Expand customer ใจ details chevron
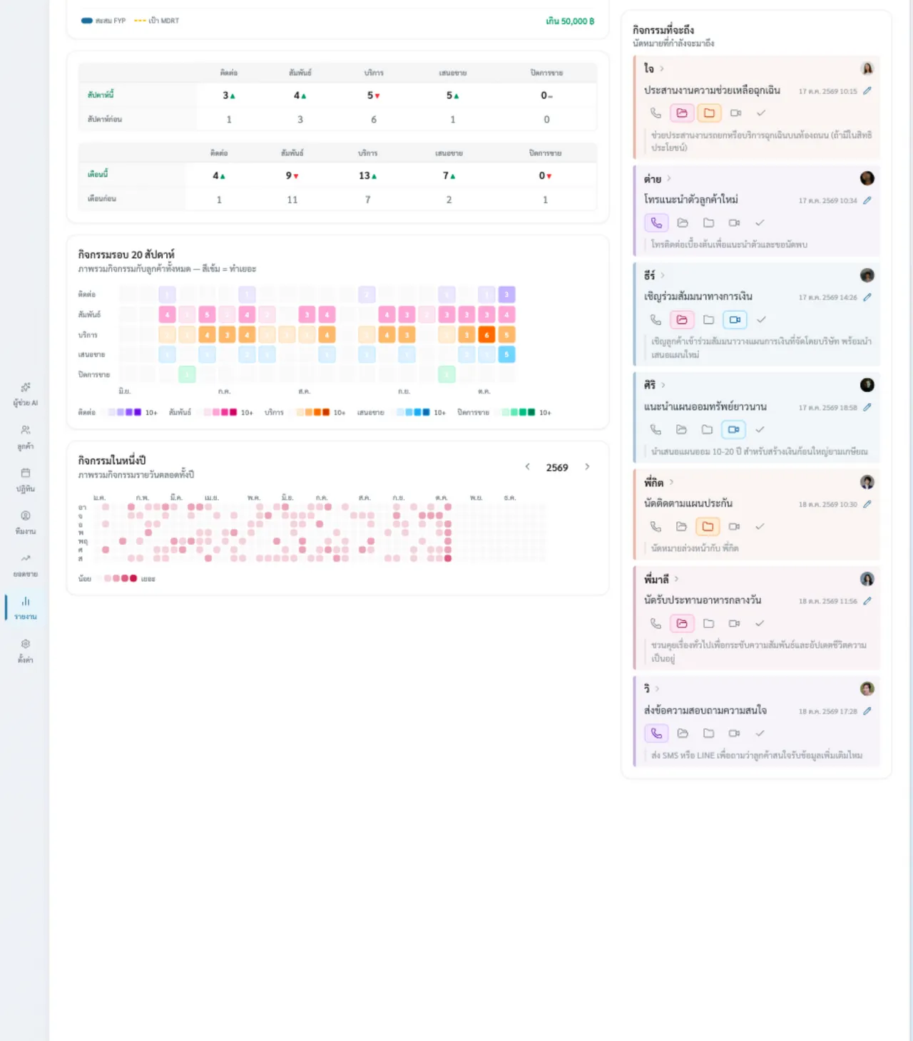 (x=662, y=68)
